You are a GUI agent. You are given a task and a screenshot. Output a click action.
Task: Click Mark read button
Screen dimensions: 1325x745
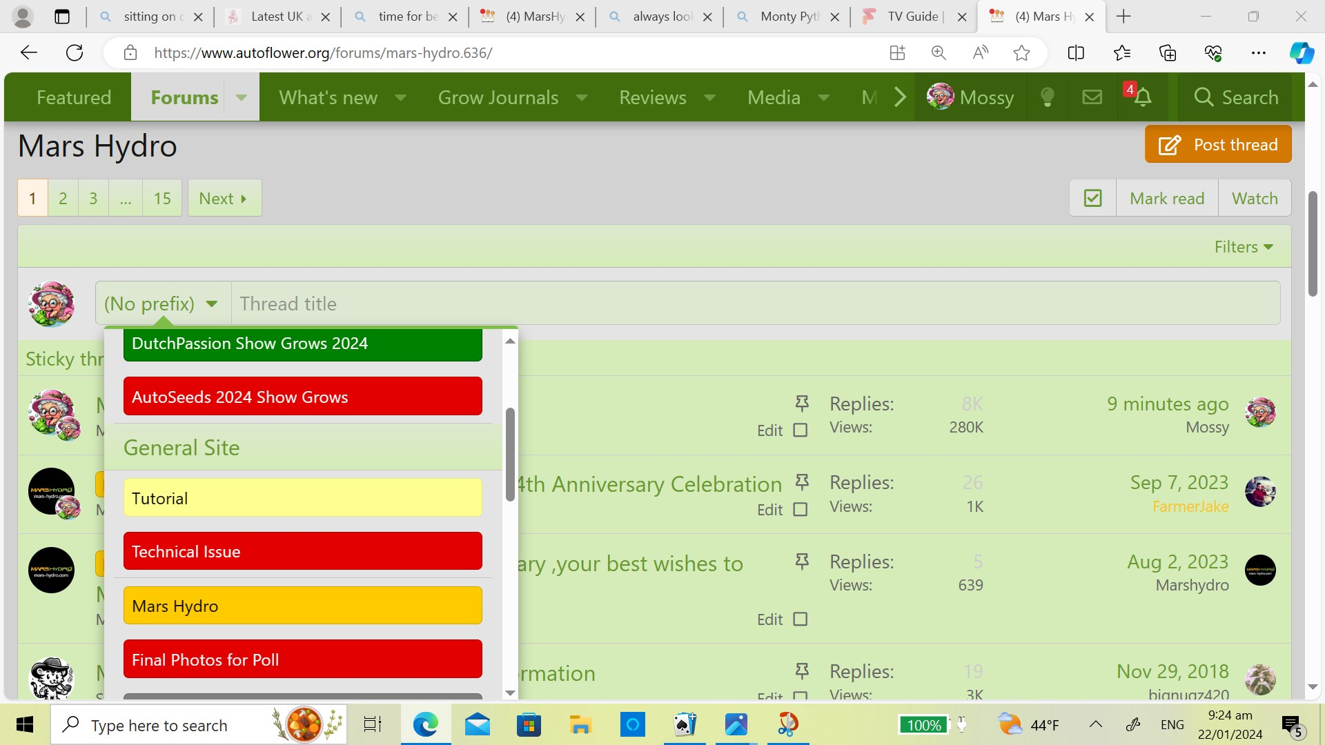click(1167, 199)
